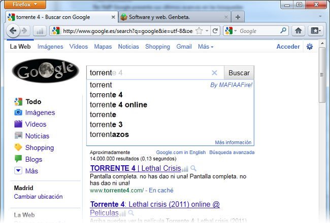The width and height of the screenshot is (330, 223).
Task: Click Cambiar ubicación link
Action: pyautogui.click(x=38, y=197)
